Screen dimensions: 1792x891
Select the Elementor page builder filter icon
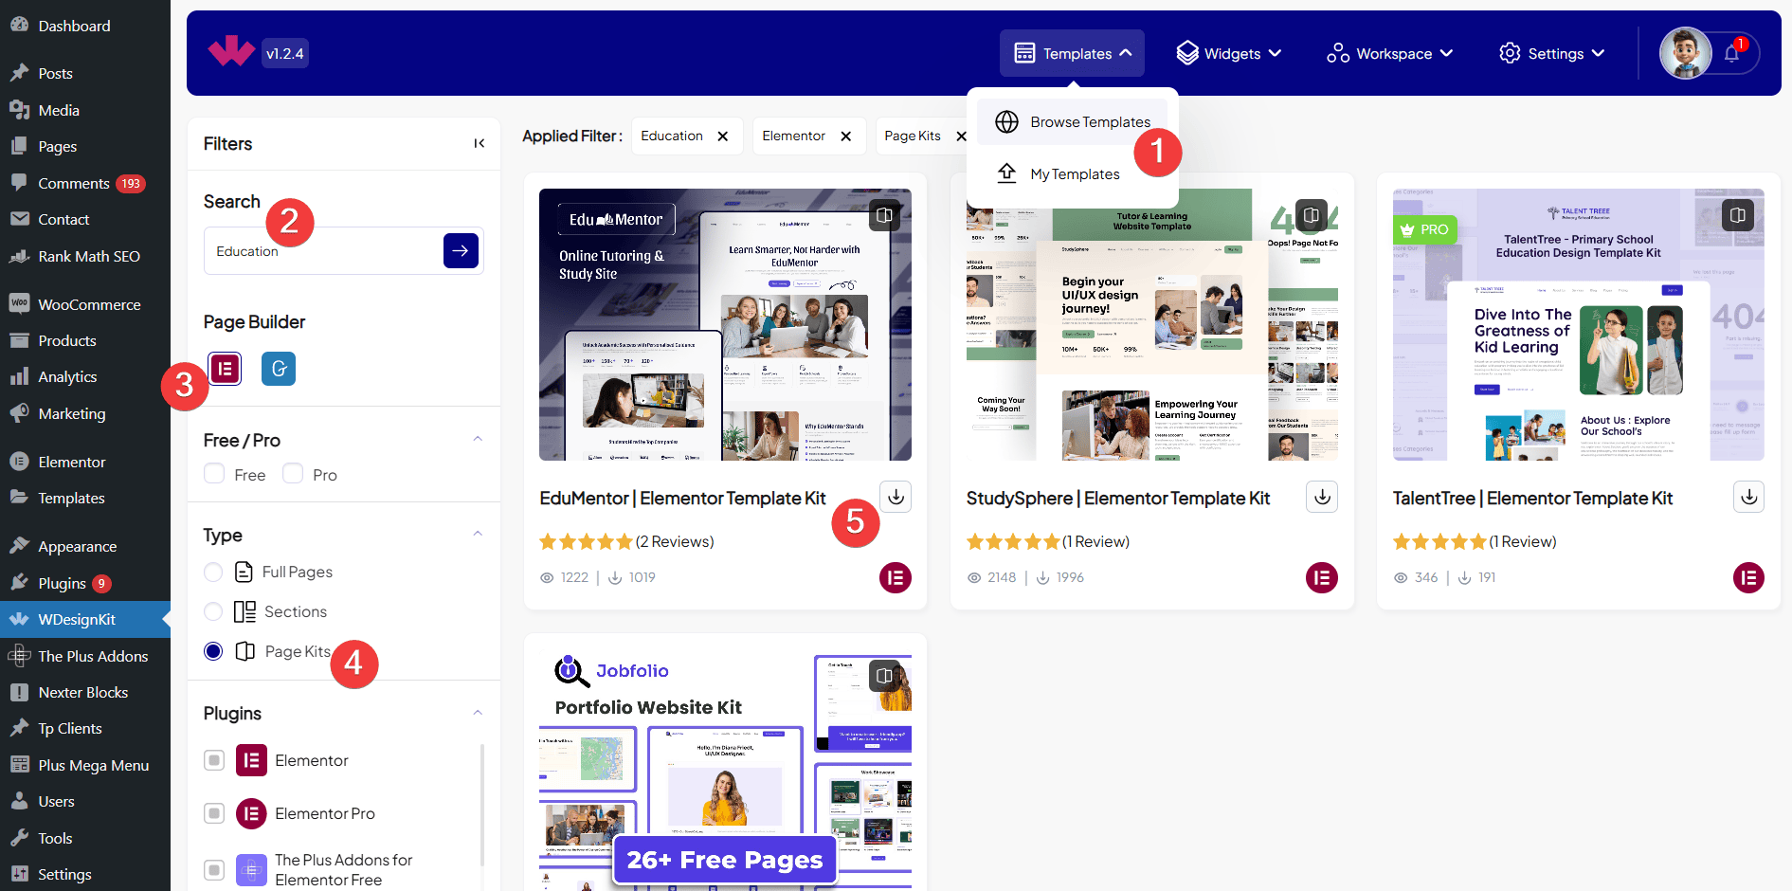pyautogui.click(x=225, y=368)
